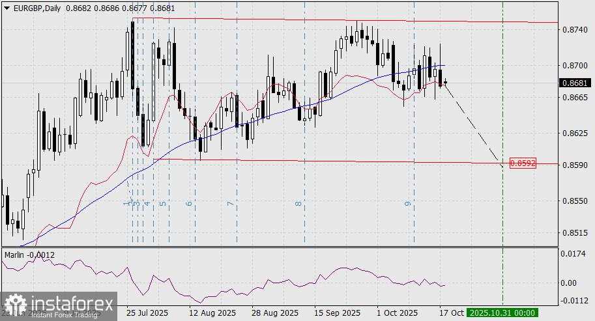Click the 0.8700 price axis label

(573, 65)
